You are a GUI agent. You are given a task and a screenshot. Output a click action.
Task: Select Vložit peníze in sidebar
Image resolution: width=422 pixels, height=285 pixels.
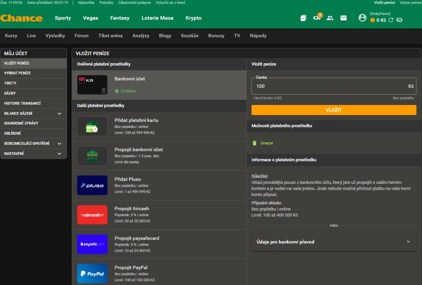34,63
